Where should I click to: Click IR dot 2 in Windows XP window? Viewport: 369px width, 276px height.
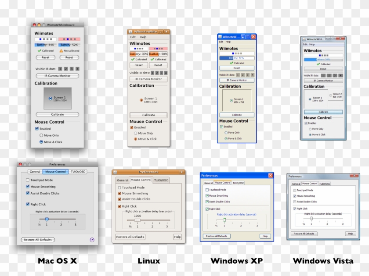[242, 75]
